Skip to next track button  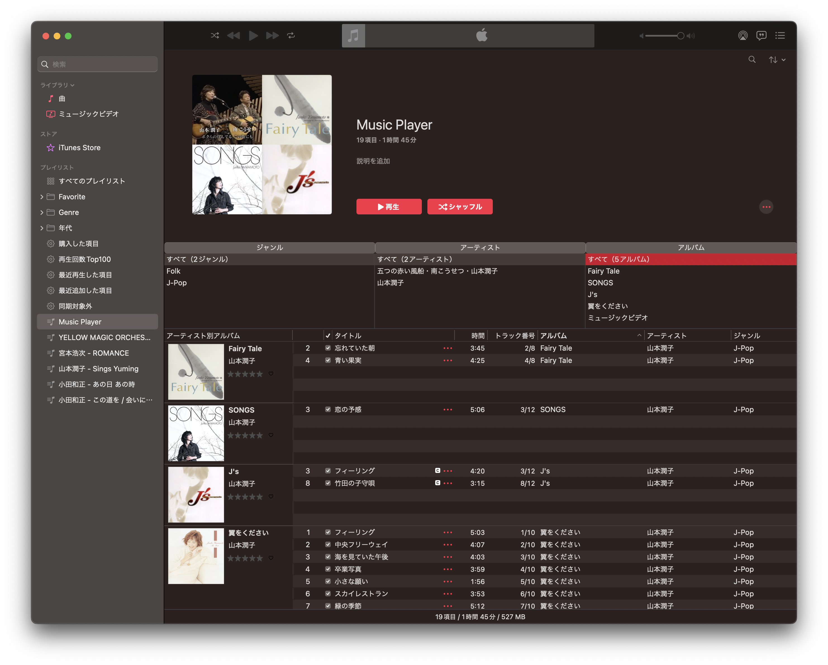coord(272,35)
